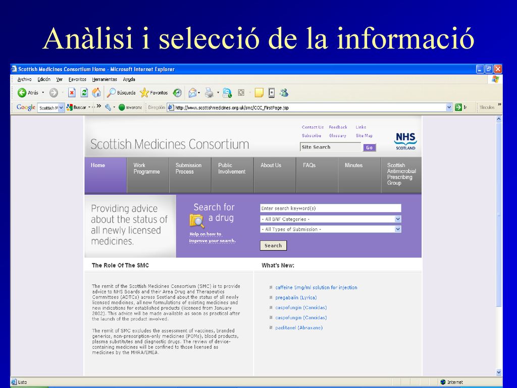Click the Windows flag throbber icon

(495, 79)
